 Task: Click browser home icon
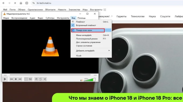tap(21, 3)
